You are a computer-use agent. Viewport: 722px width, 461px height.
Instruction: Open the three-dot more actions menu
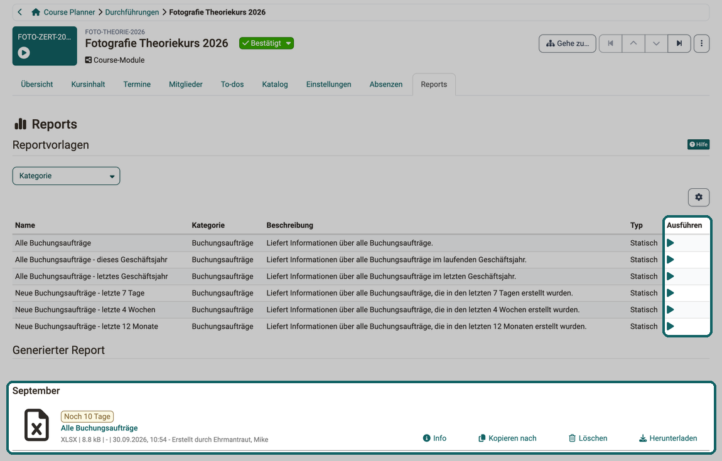(x=701, y=43)
